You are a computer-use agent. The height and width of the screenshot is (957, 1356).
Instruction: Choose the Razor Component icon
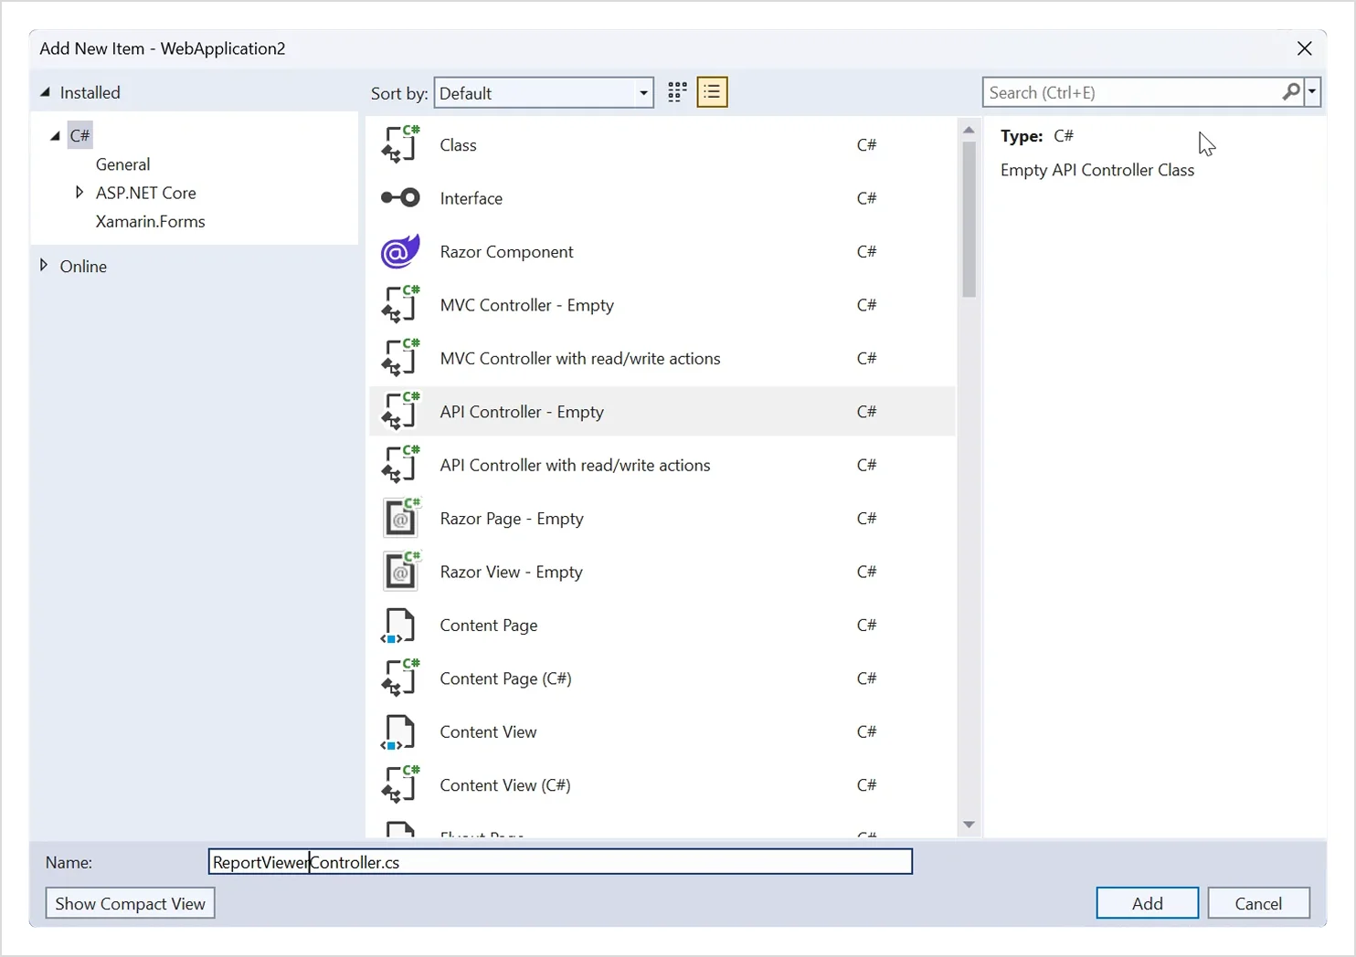tap(400, 252)
